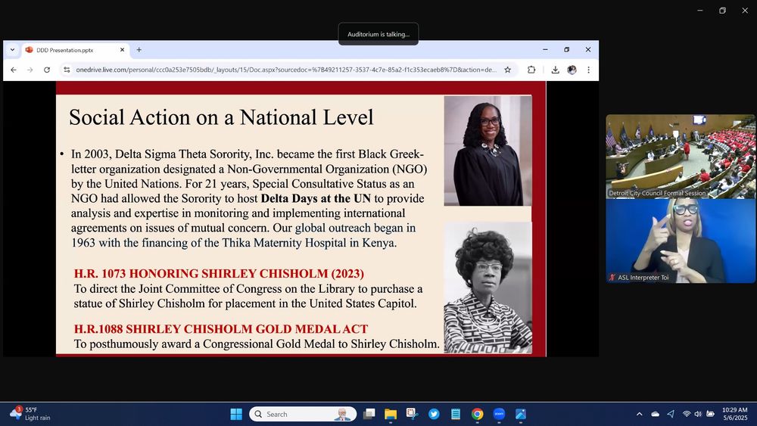Screen dimensions: 757x426
Task: Expand the Chrome tab search chevron
Action: pyautogui.click(x=13, y=50)
